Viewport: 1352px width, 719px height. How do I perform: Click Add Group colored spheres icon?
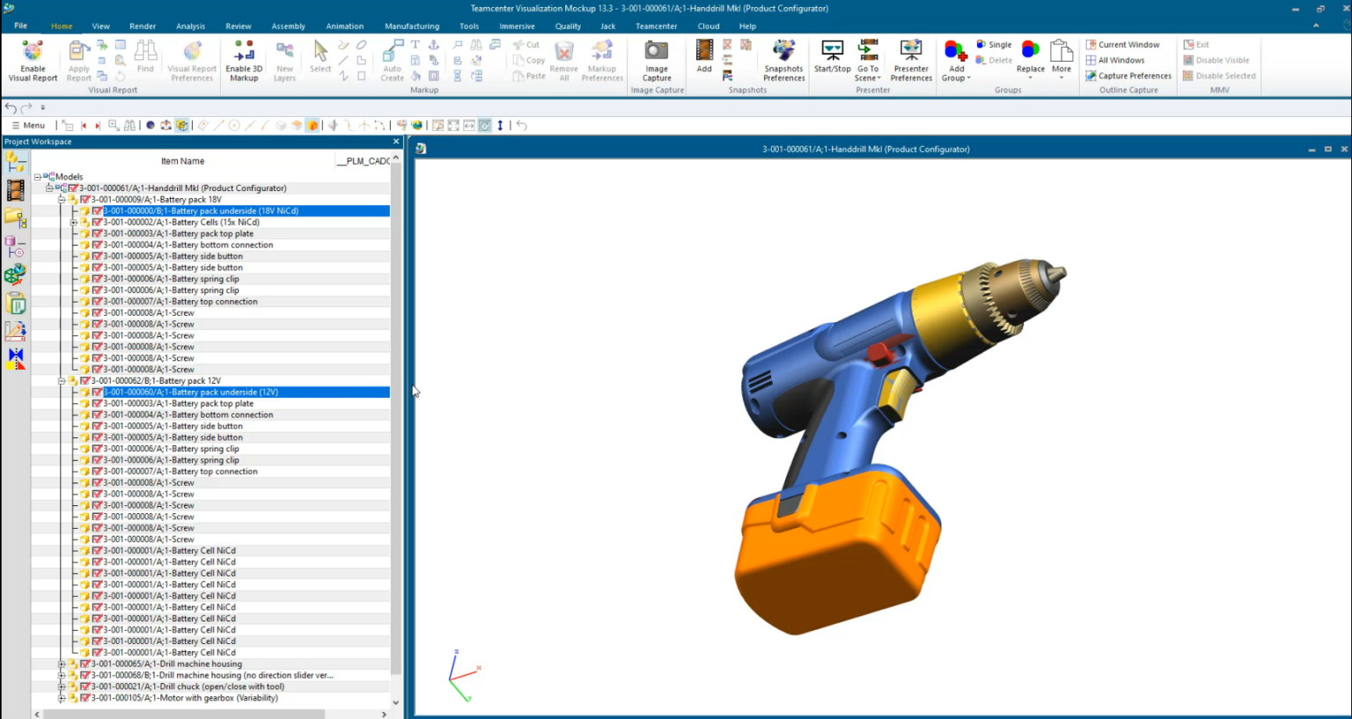pyautogui.click(x=955, y=51)
